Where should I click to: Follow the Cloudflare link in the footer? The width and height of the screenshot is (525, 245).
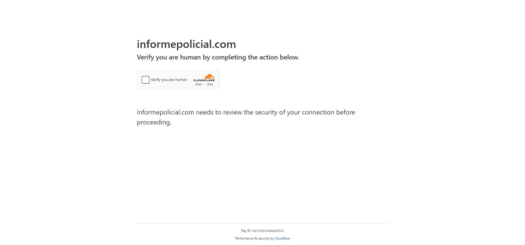coord(282,238)
